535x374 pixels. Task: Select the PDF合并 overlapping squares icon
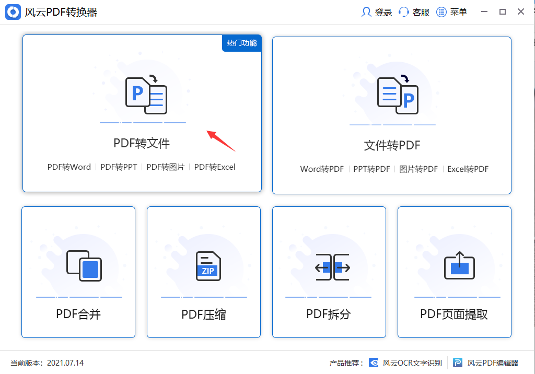pyautogui.click(x=84, y=266)
